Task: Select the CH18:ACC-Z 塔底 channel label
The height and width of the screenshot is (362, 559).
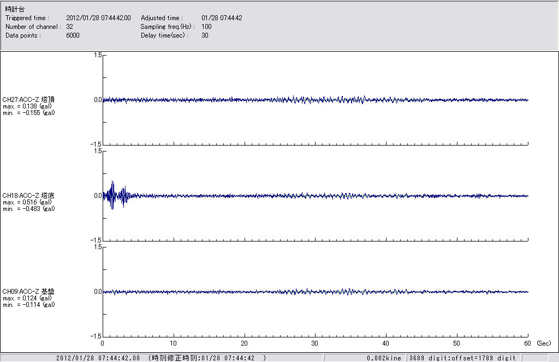Action: (28, 195)
